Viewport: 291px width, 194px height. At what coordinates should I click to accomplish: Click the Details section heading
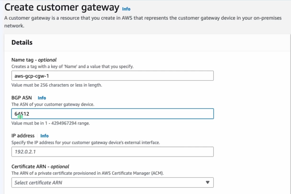tap(22, 43)
